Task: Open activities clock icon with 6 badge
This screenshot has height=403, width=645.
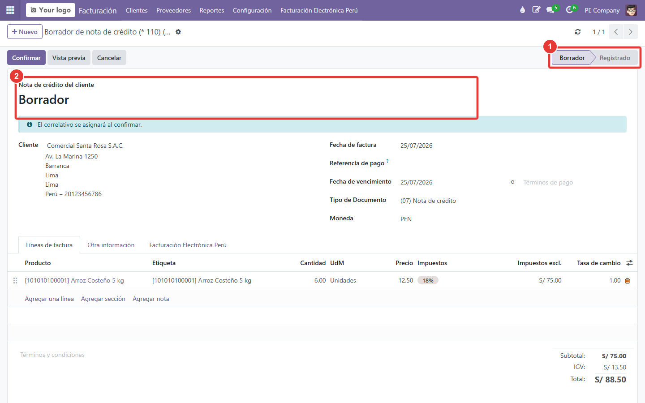Action: click(x=570, y=10)
